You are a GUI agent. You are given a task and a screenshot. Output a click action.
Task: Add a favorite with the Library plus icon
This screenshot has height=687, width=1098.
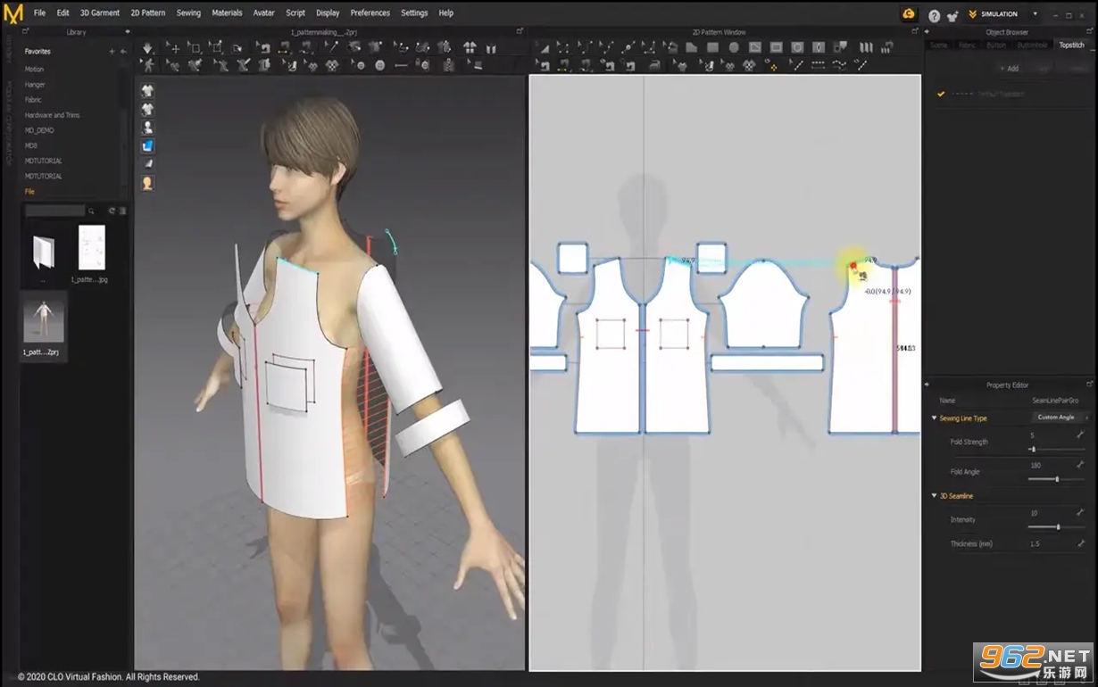(x=112, y=52)
